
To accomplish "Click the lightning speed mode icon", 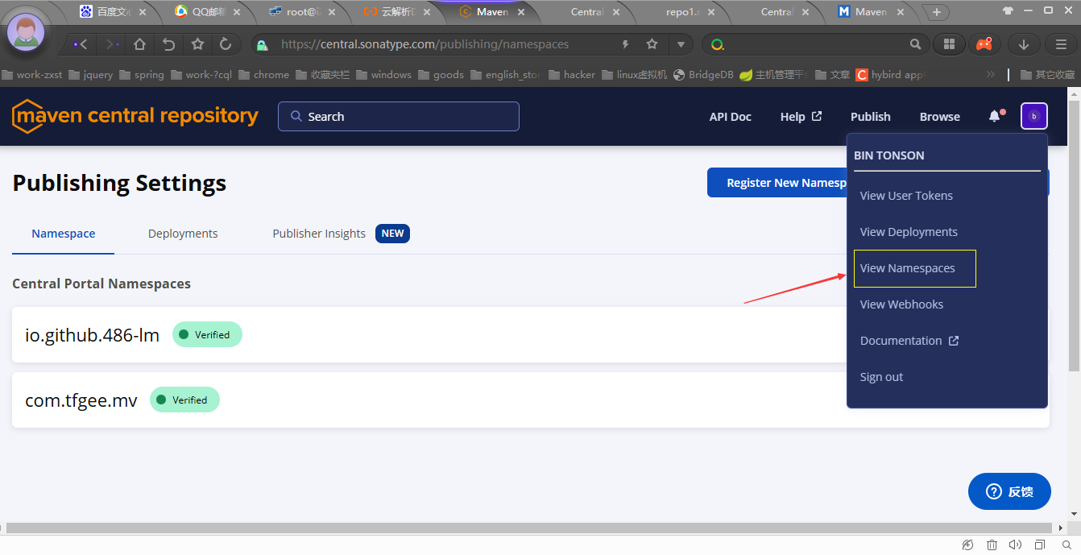I will click(x=626, y=44).
